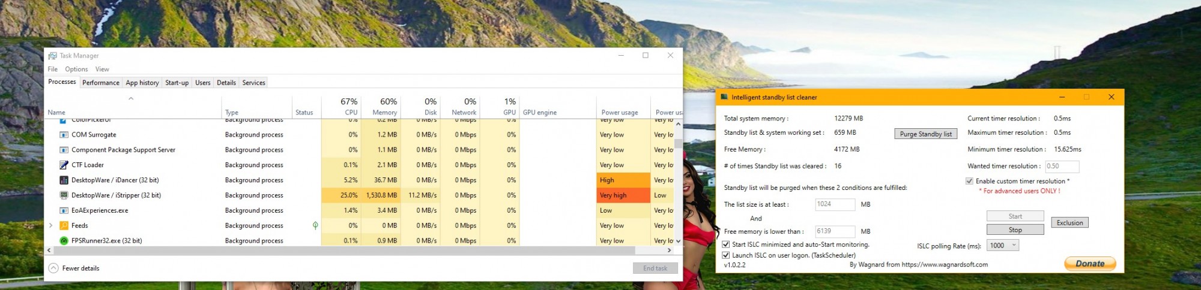
Task: Click the 'High' power usage cell for iDancer
Action: pyautogui.click(x=623, y=180)
